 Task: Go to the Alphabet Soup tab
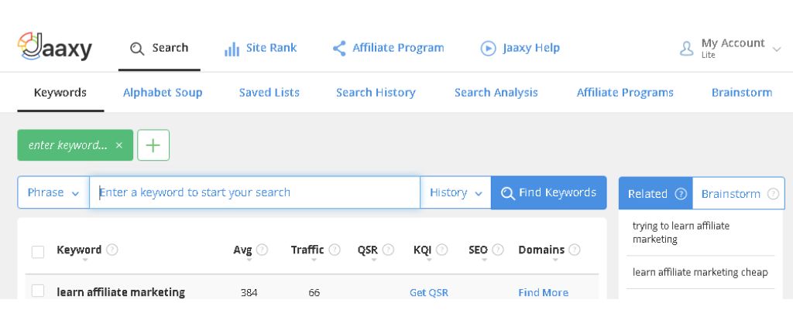163,92
